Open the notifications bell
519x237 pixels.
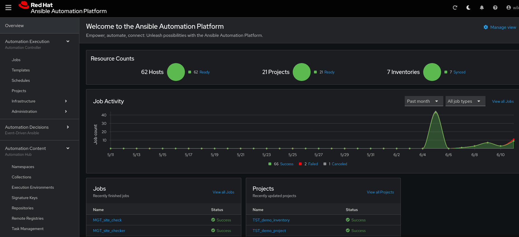482,8
